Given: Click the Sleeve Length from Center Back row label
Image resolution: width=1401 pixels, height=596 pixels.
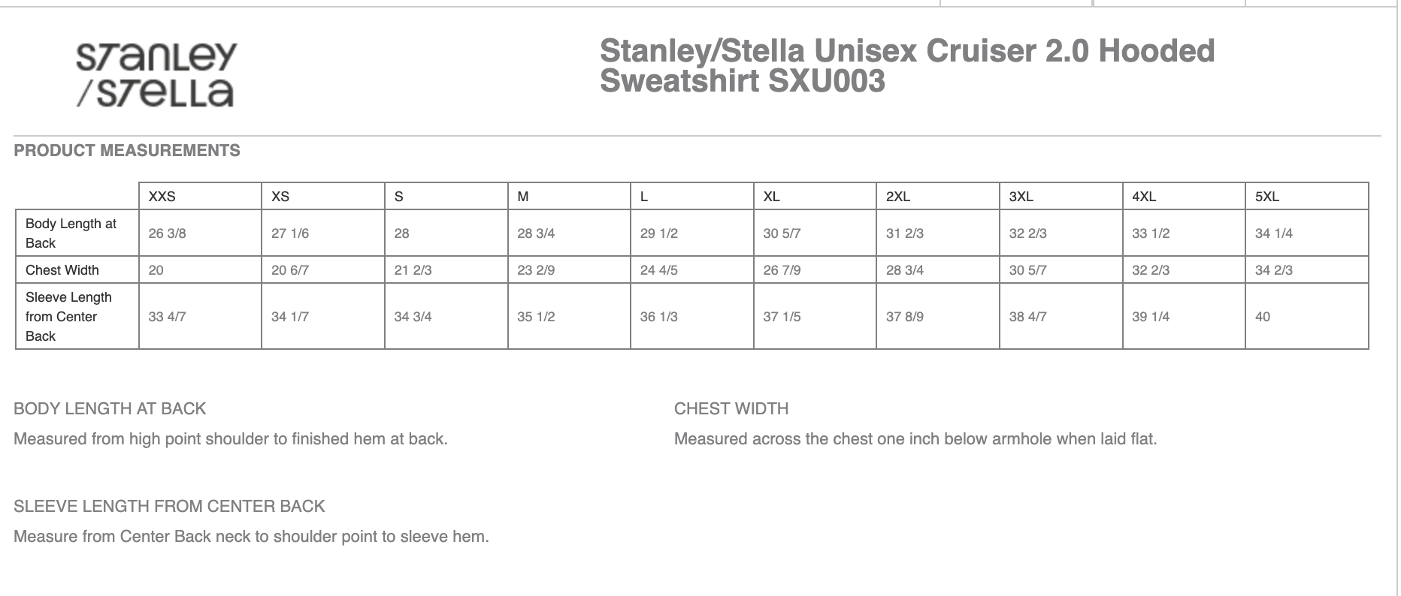Looking at the screenshot, I should point(68,316).
